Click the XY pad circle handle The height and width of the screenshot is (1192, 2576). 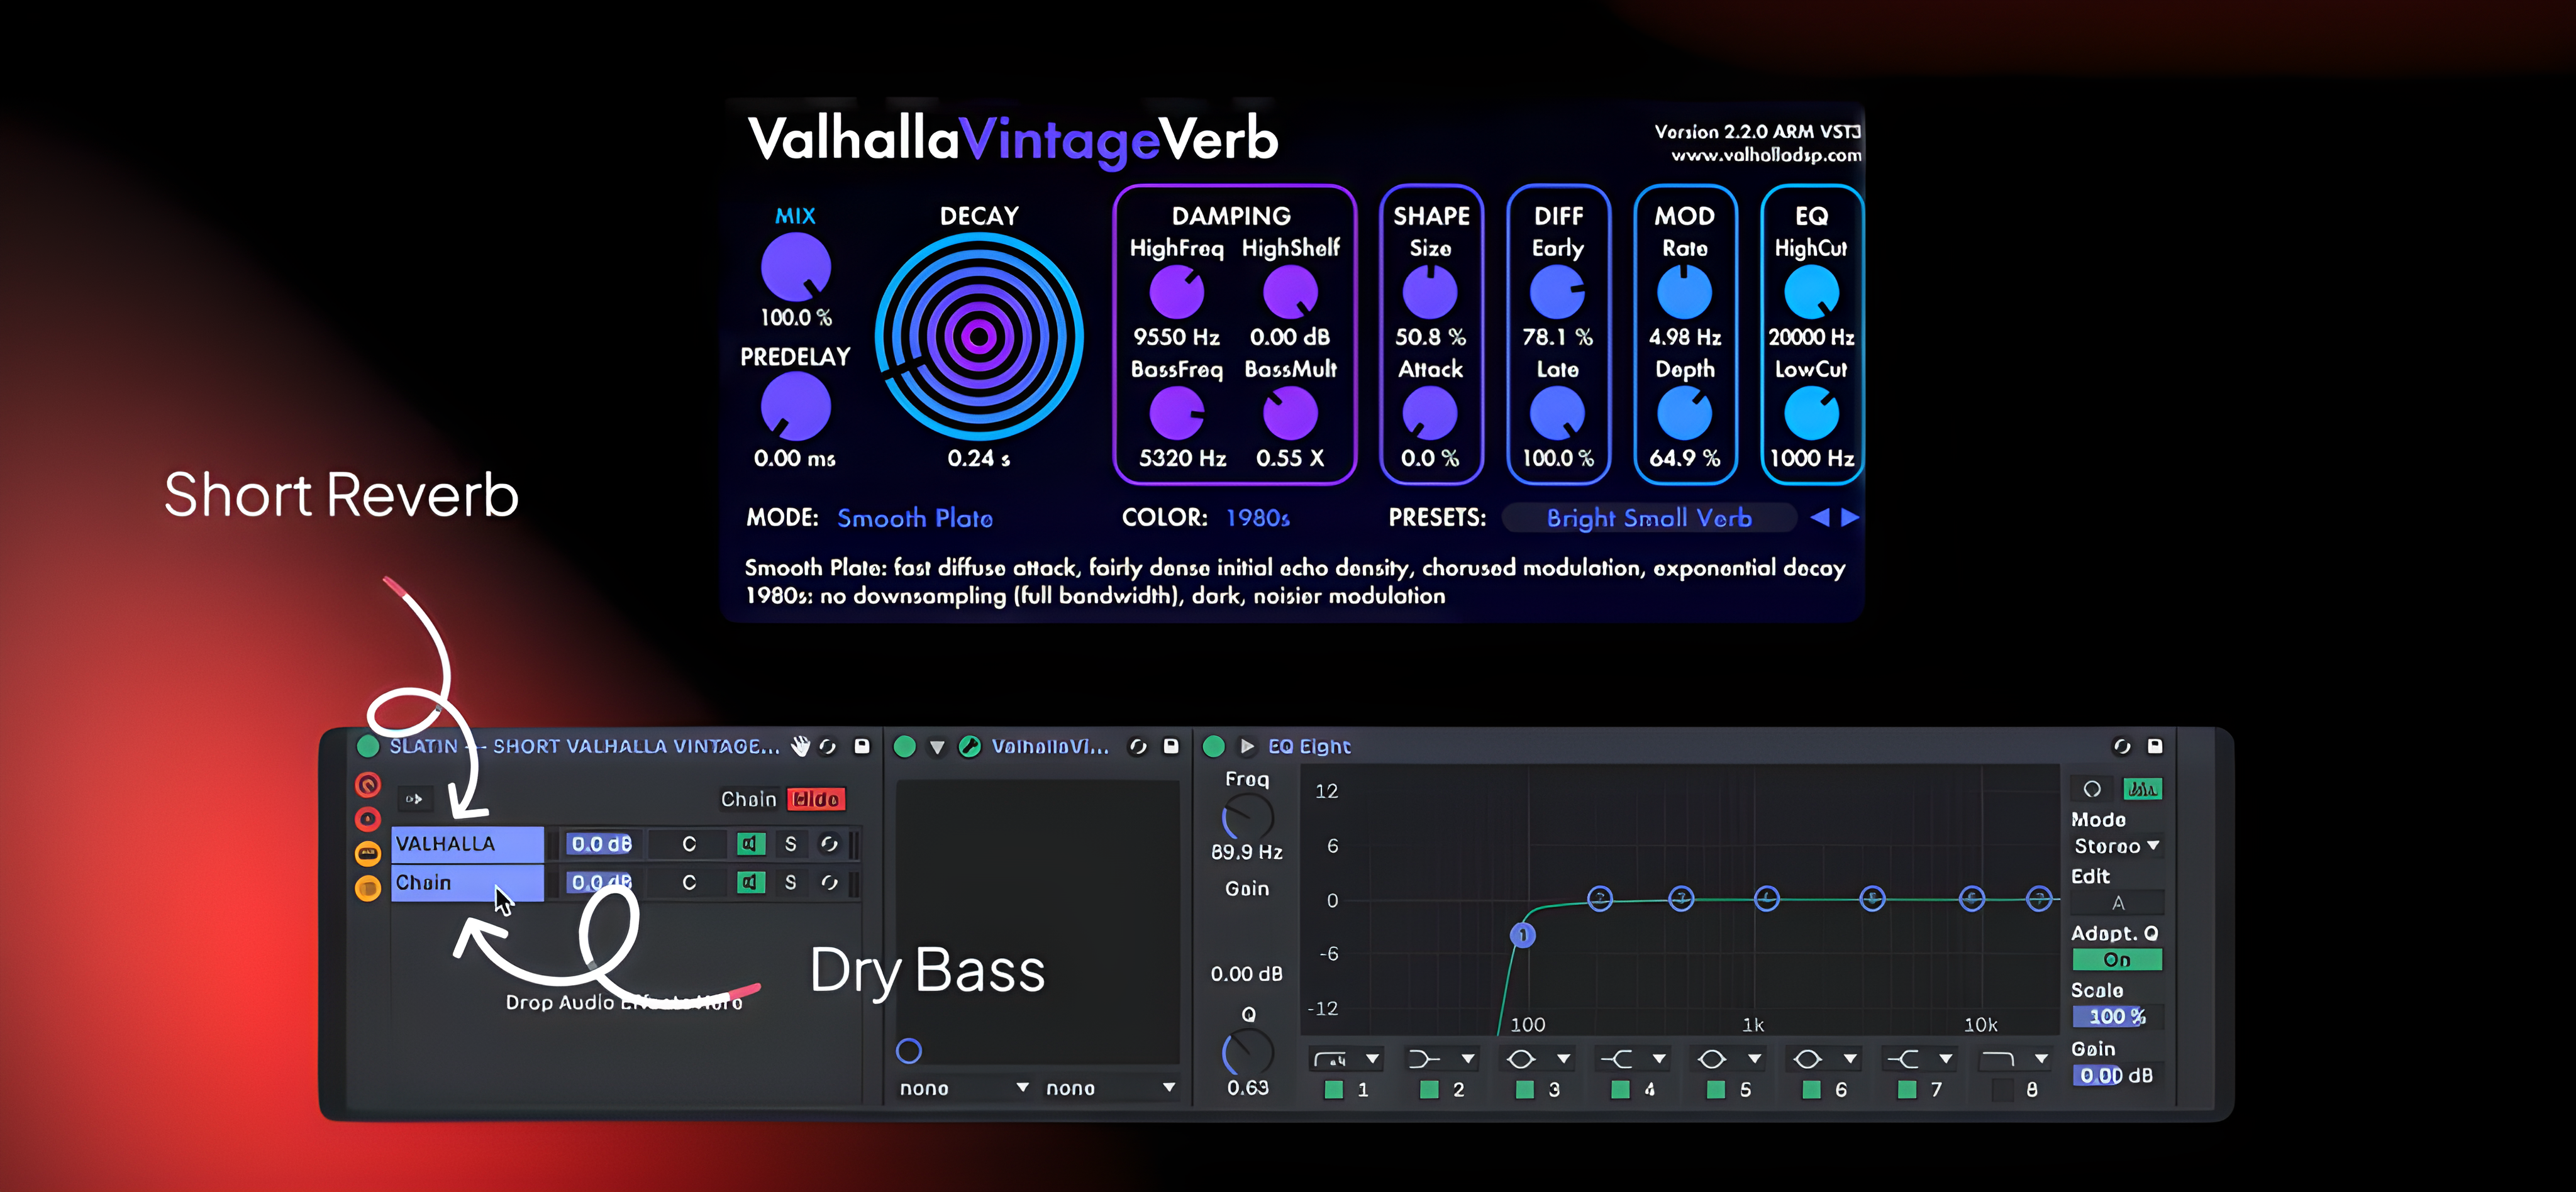908,1050
